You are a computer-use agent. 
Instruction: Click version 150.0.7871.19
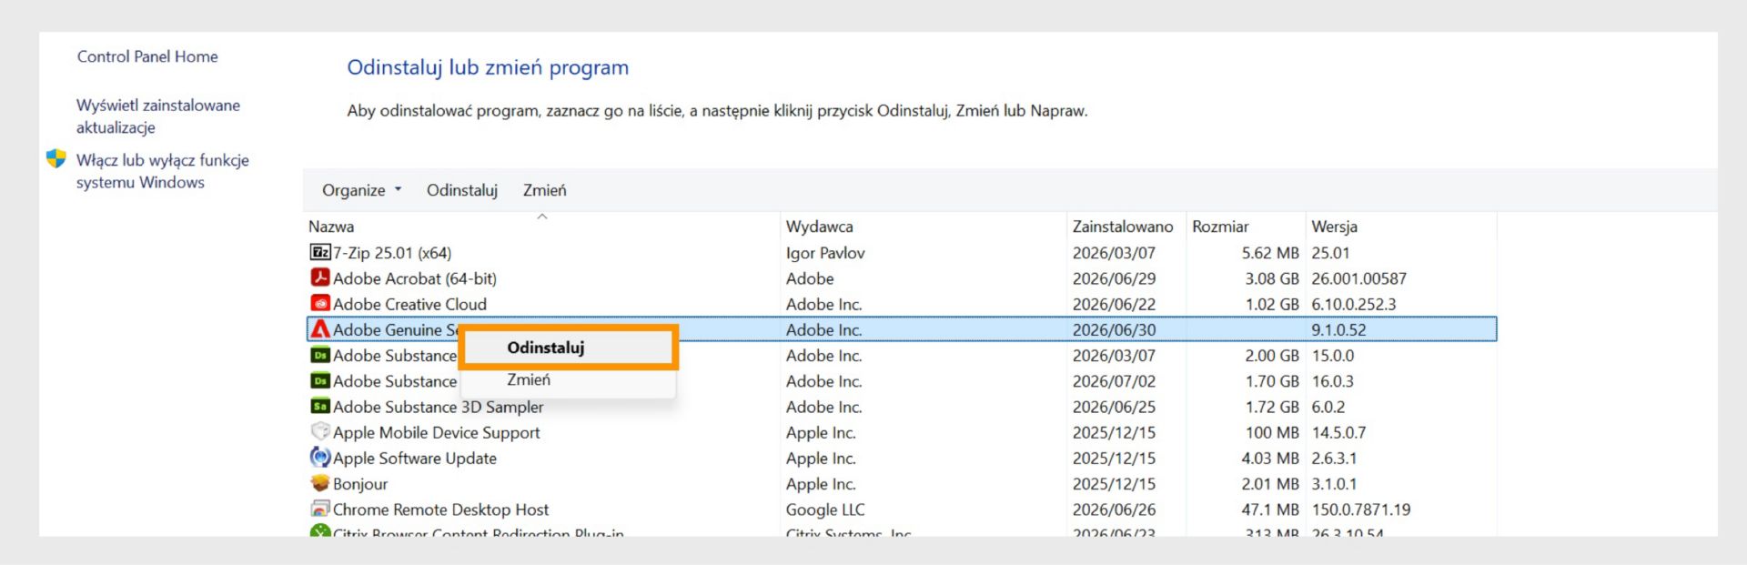[1361, 510]
